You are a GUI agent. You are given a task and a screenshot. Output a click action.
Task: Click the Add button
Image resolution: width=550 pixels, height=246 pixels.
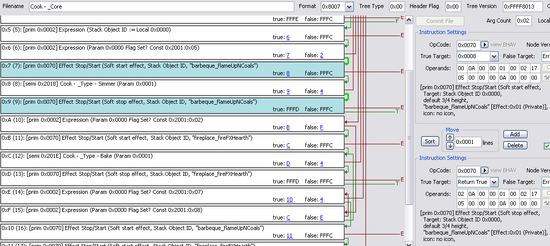pyautogui.click(x=515, y=134)
